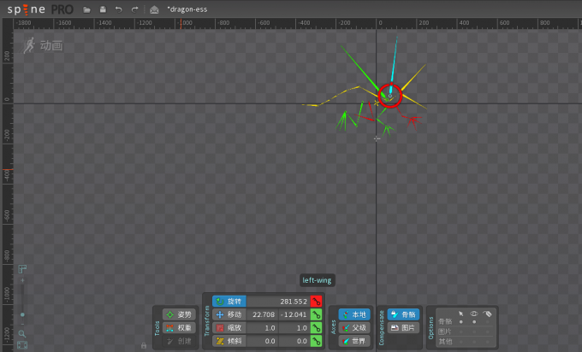Edit translate Y value -12.041

294,314
